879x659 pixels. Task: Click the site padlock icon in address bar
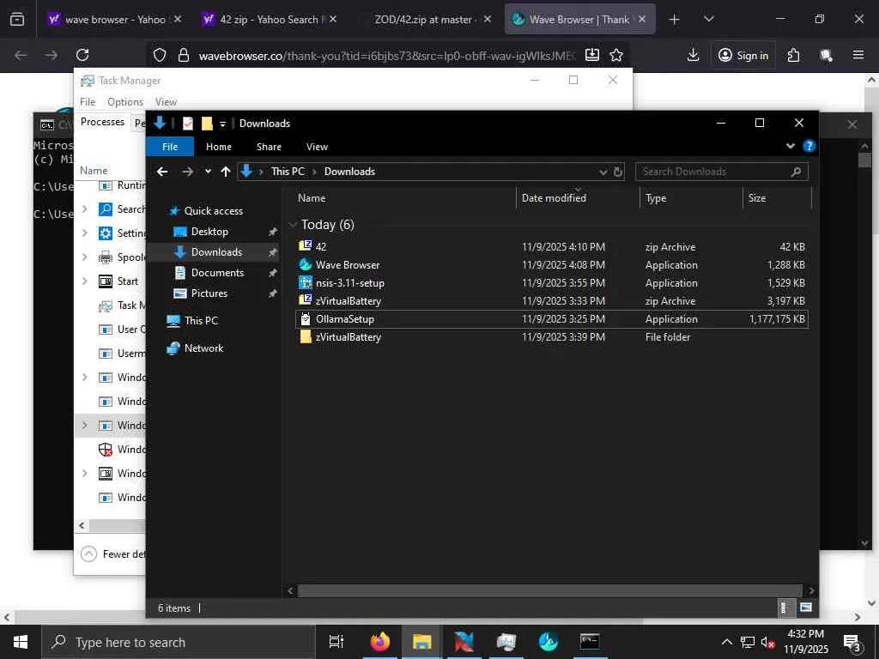coord(184,55)
